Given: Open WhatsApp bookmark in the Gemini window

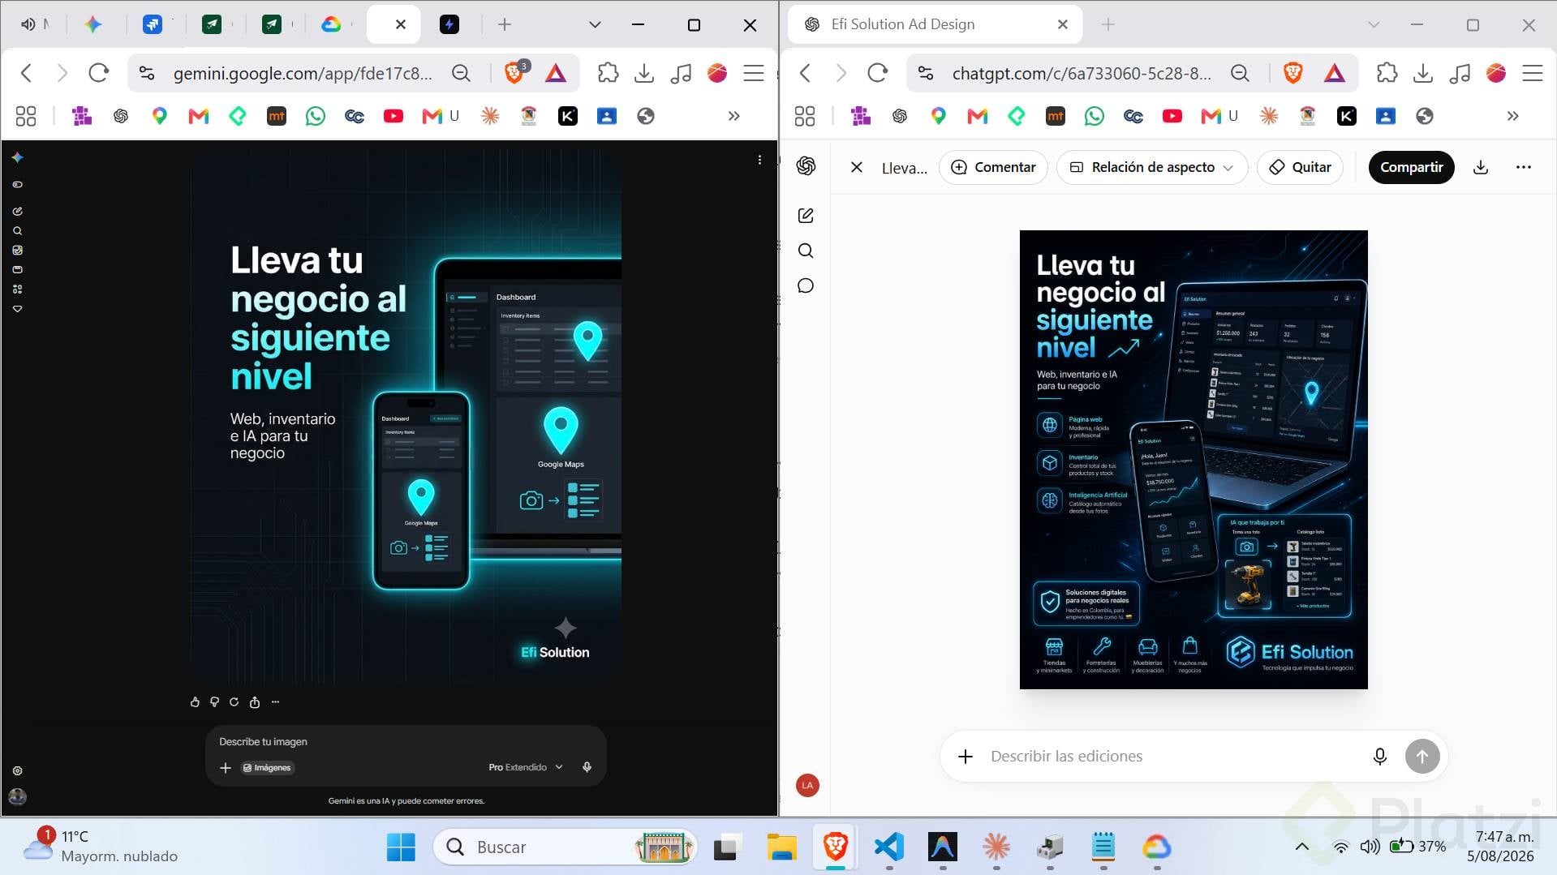Looking at the screenshot, I should (x=316, y=116).
